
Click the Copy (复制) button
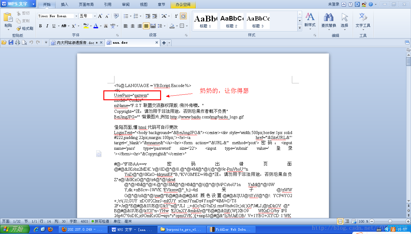click(23, 21)
